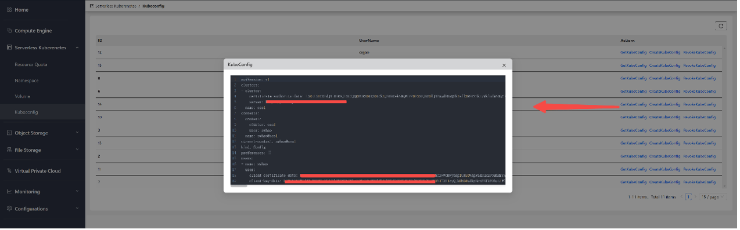Click RevokeKubeConfig for the row with ID 12
Screen dimensions: 740x230
coord(699,52)
